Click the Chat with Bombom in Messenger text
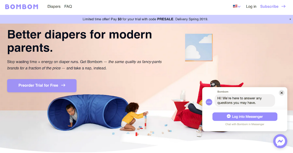 click(x=244, y=124)
